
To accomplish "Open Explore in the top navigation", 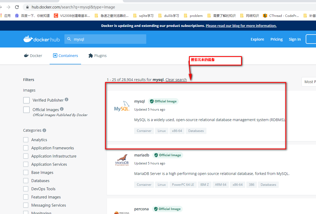I will [257, 39].
